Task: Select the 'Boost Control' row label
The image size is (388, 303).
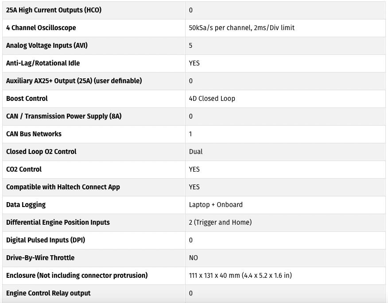Action: (x=27, y=99)
